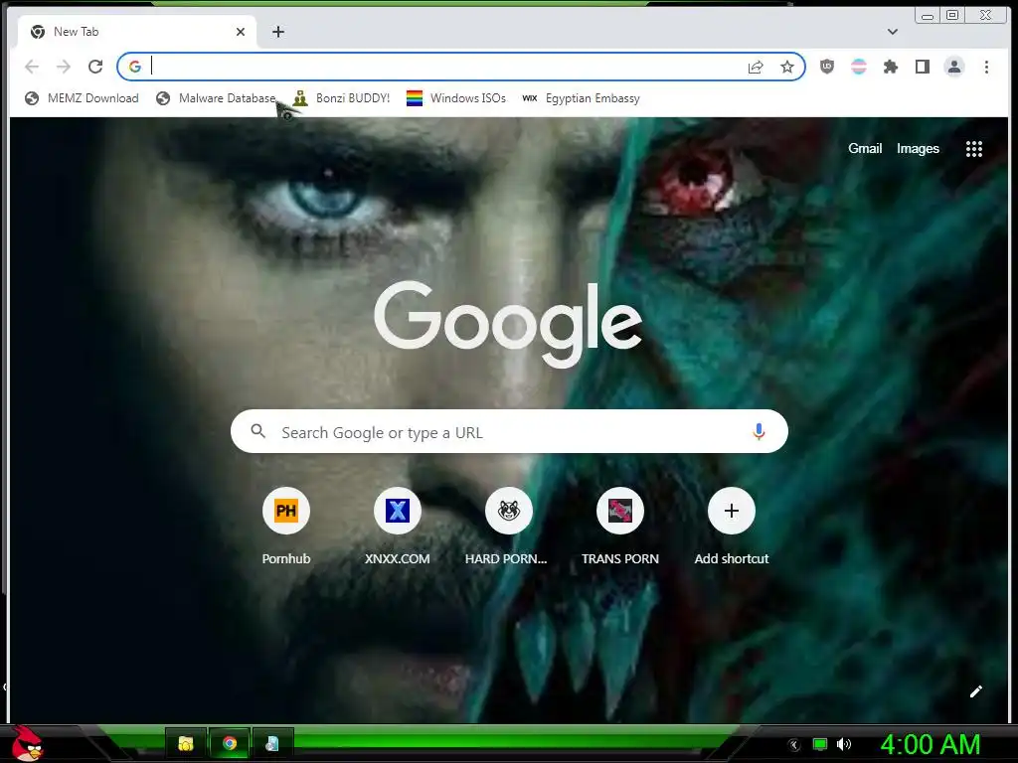This screenshot has width=1018, height=763.
Task: Select the New Tab tab
Action: [136, 32]
